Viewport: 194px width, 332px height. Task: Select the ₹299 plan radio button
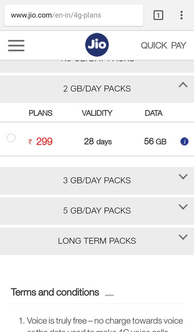point(11,138)
